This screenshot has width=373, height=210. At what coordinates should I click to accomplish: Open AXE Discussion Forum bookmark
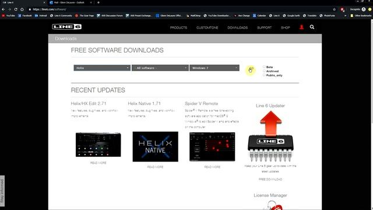[x=110, y=16]
